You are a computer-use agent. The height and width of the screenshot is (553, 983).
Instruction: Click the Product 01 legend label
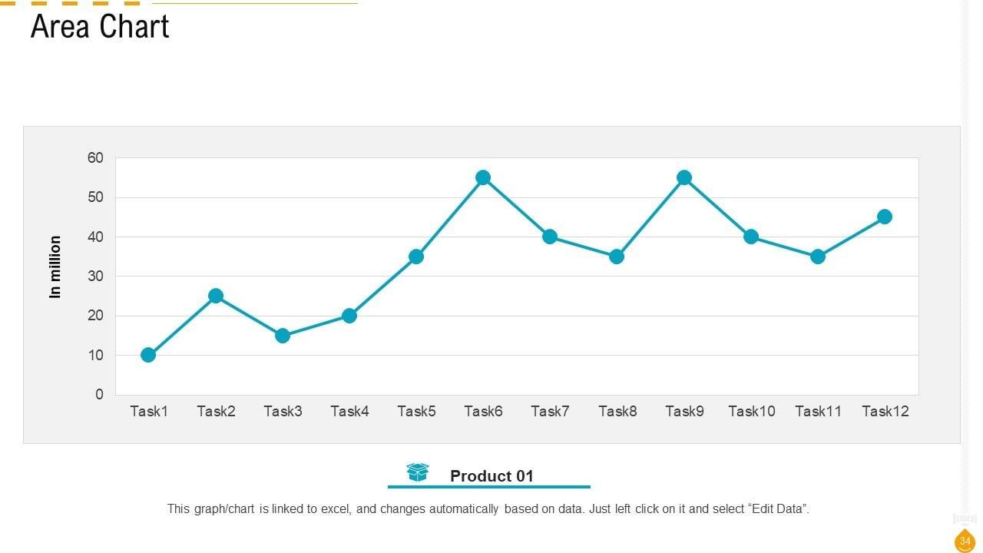pos(491,476)
